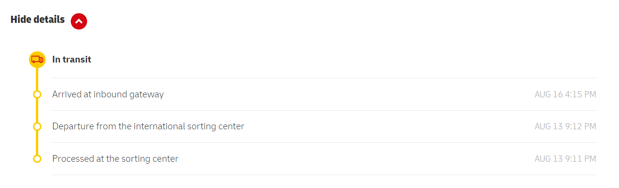Click the yellow line between first and second markers
This screenshot has width=619, height=188.
37,110
